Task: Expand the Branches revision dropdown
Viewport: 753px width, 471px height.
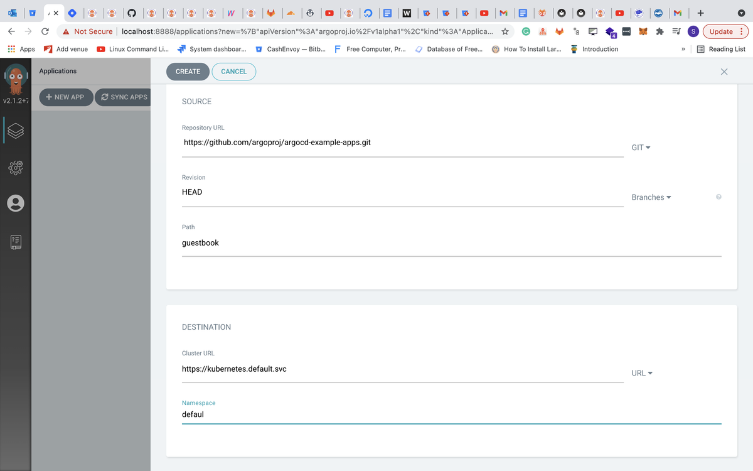Action: click(x=651, y=197)
